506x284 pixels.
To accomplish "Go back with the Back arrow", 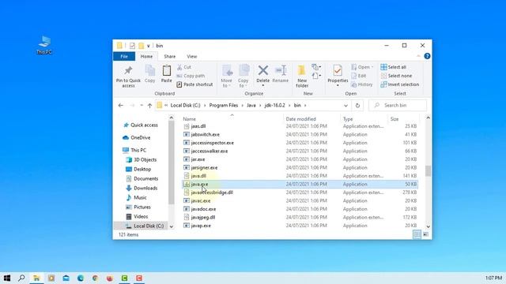I will click(121, 105).
